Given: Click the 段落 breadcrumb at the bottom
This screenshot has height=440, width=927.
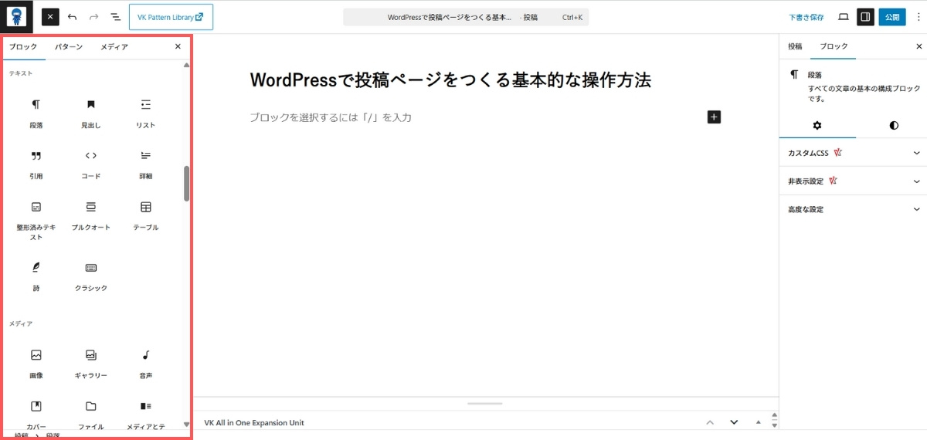Looking at the screenshot, I should click(x=53, y=436).
